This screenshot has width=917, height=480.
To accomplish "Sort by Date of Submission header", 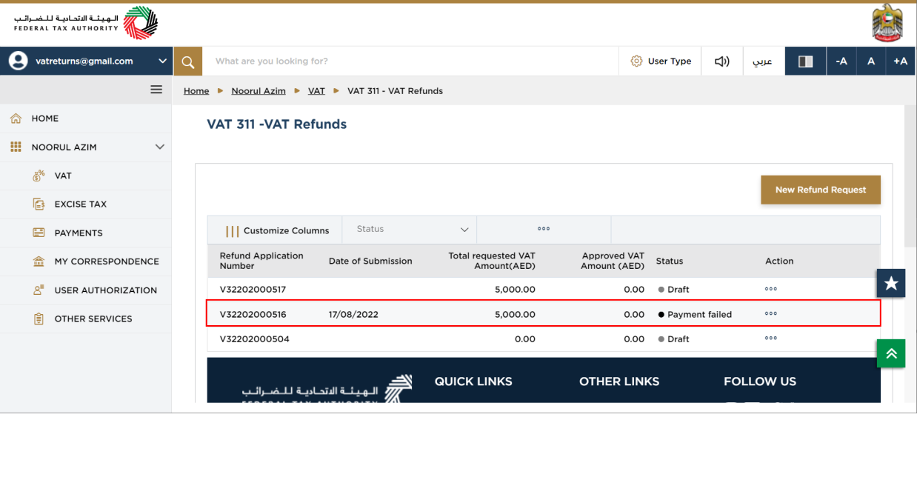I will tap(370, 261).
